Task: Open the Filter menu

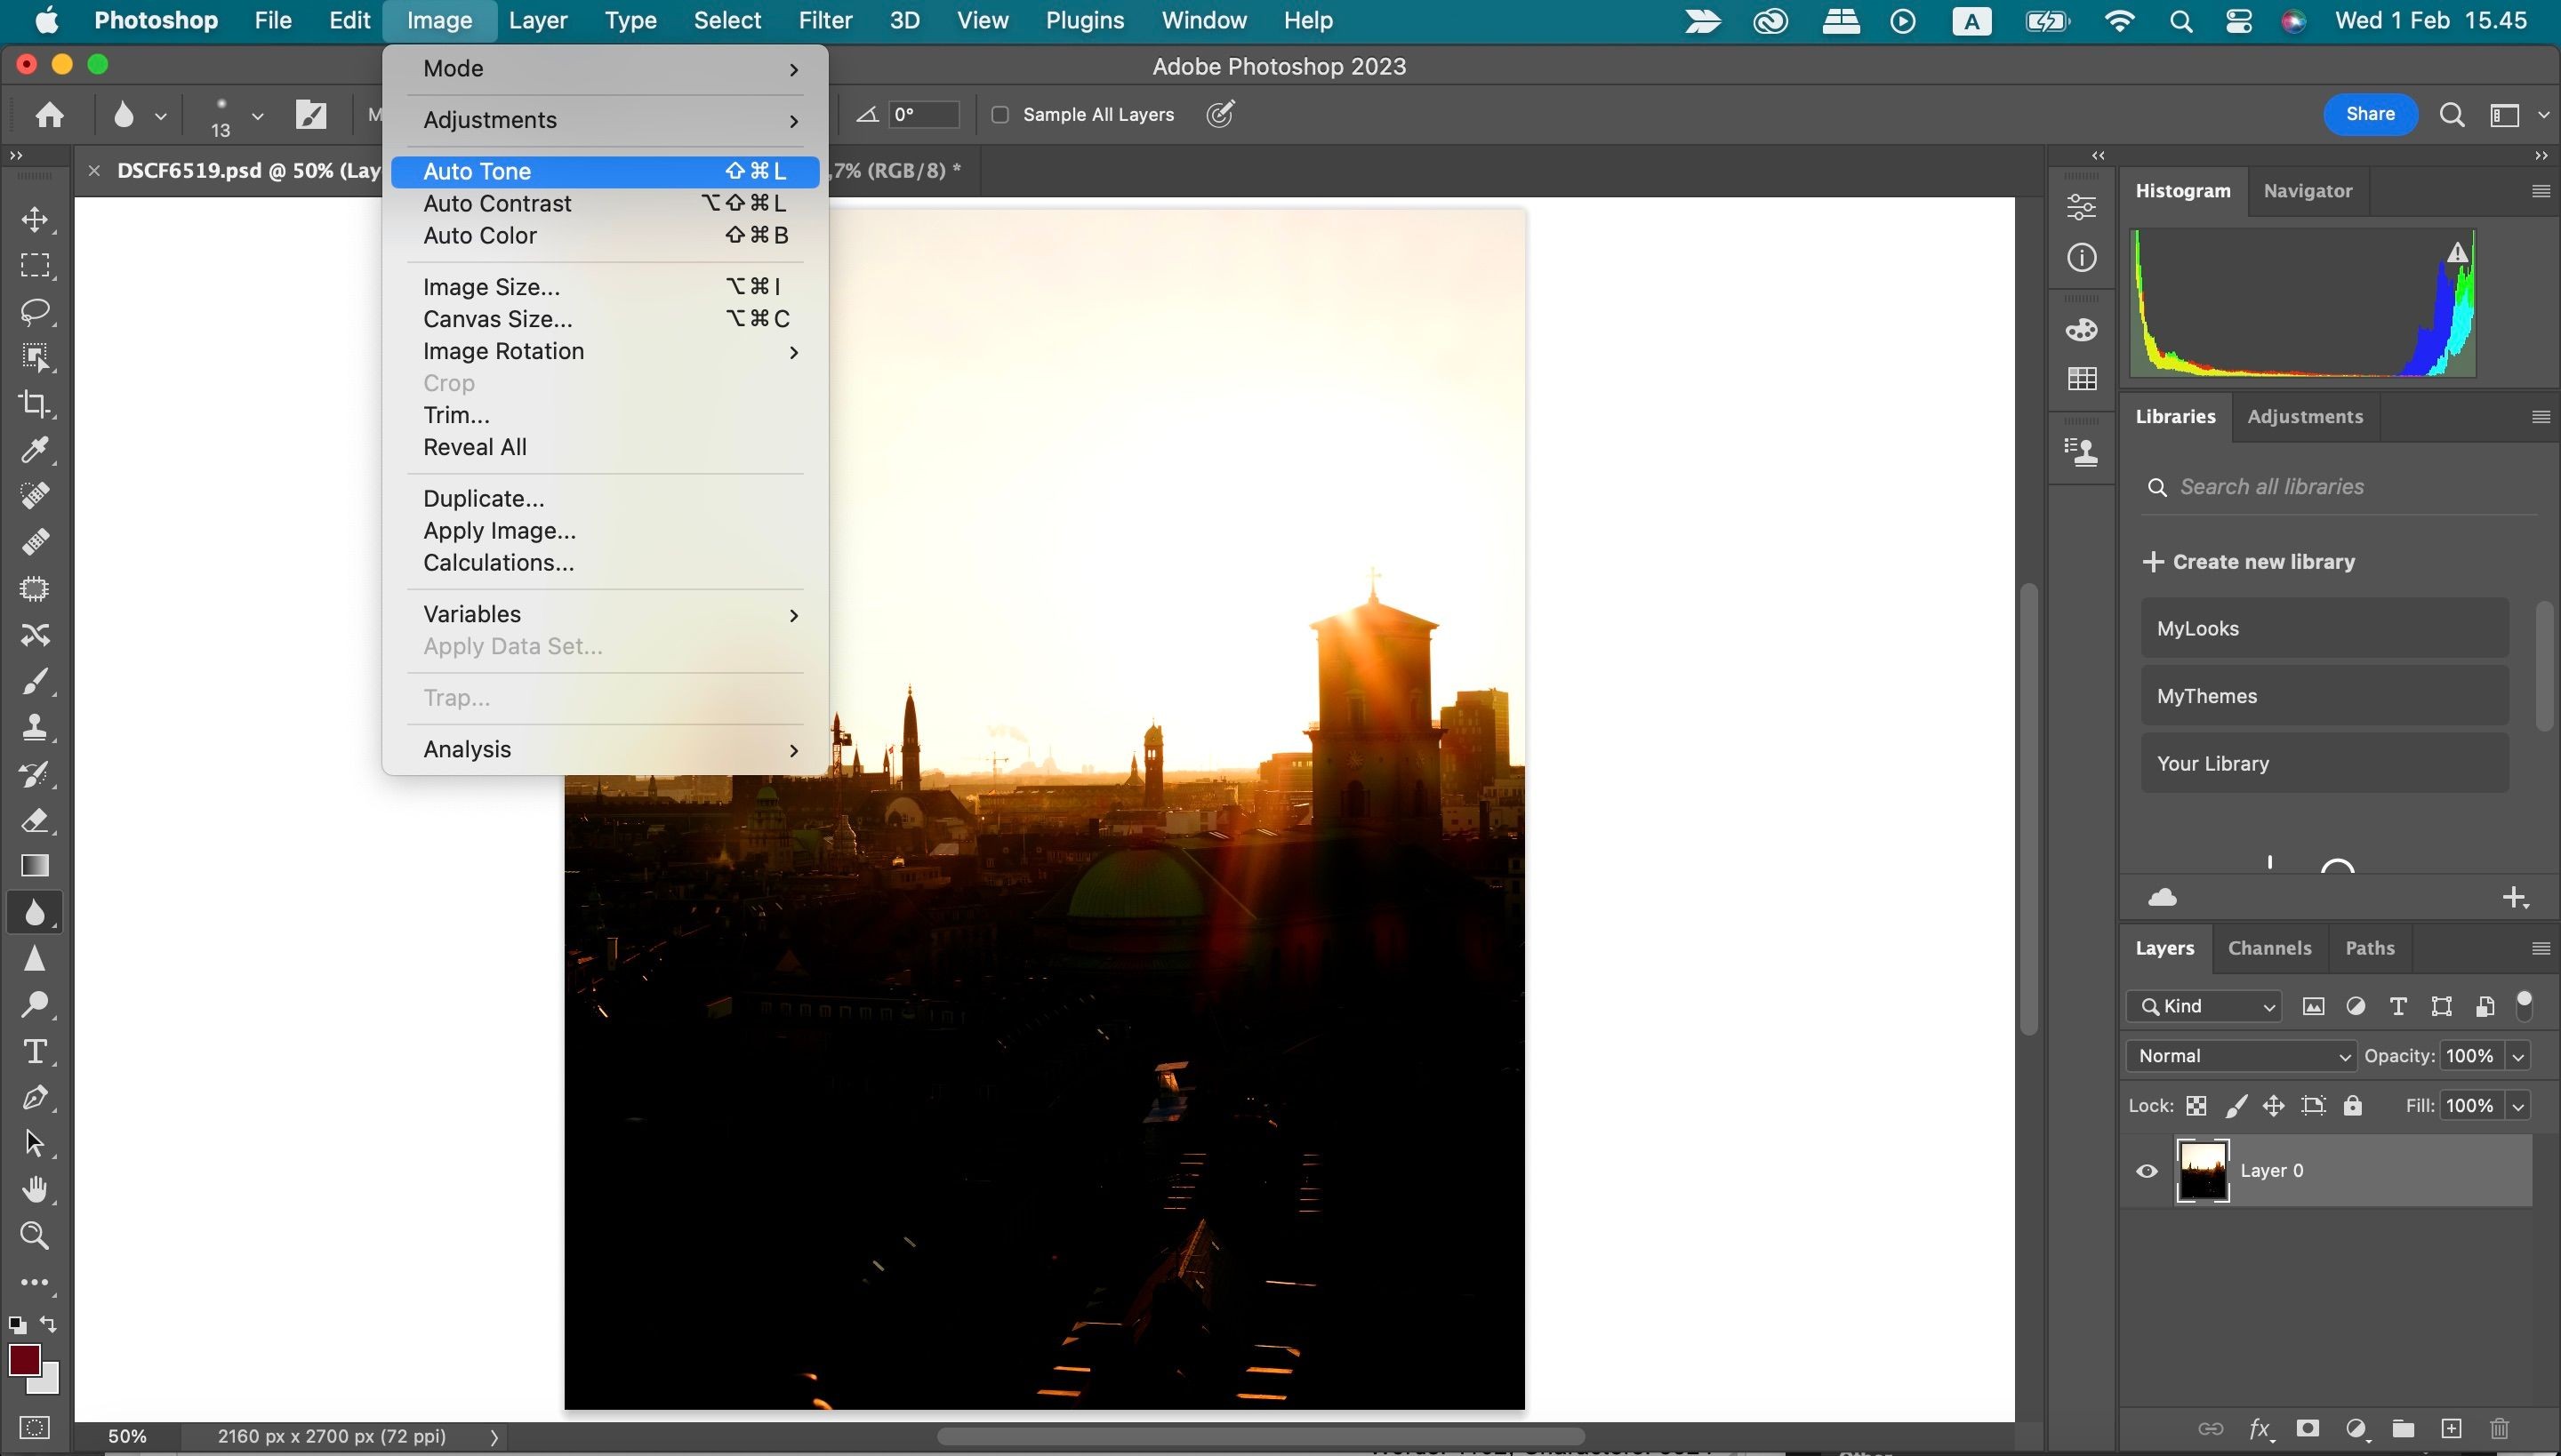Action: point(824,21)
